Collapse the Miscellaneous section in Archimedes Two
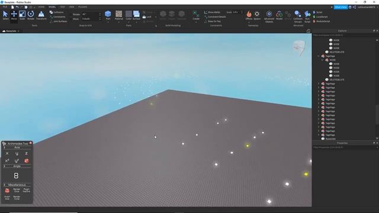379x213 pixels. 4,185
